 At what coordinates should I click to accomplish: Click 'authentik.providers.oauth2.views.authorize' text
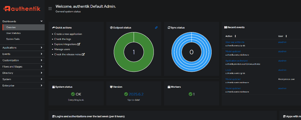click(x=243, y=64)
